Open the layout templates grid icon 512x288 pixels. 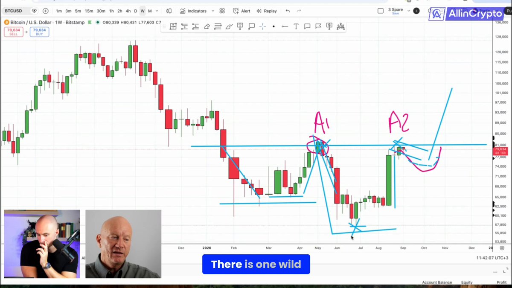[222, 11]
